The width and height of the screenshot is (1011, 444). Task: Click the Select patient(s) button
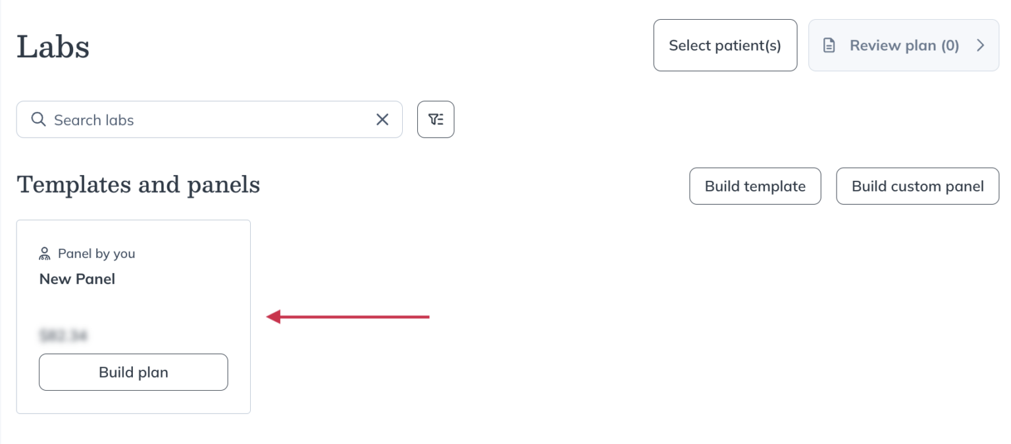(725, 45)
